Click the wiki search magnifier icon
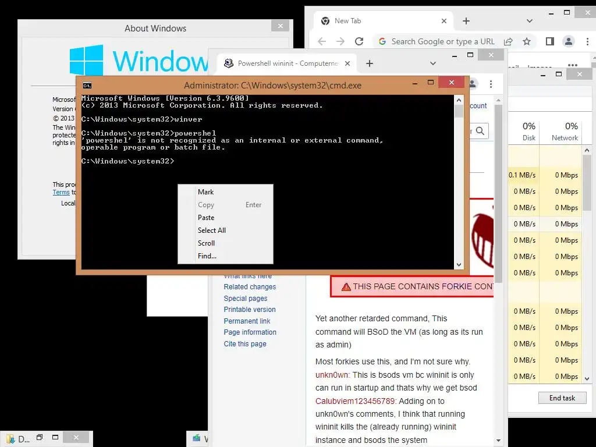The height and width of the screenshot is (447, 596). coord(480,131)
